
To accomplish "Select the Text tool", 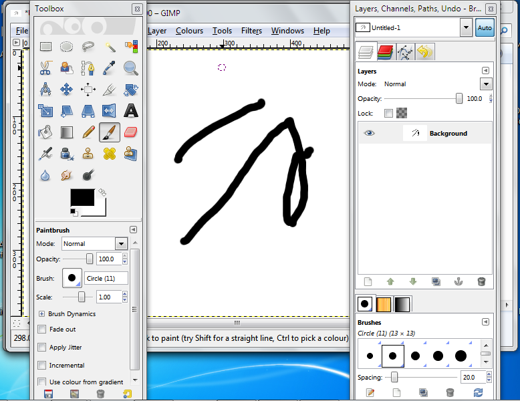I will 131,111.
